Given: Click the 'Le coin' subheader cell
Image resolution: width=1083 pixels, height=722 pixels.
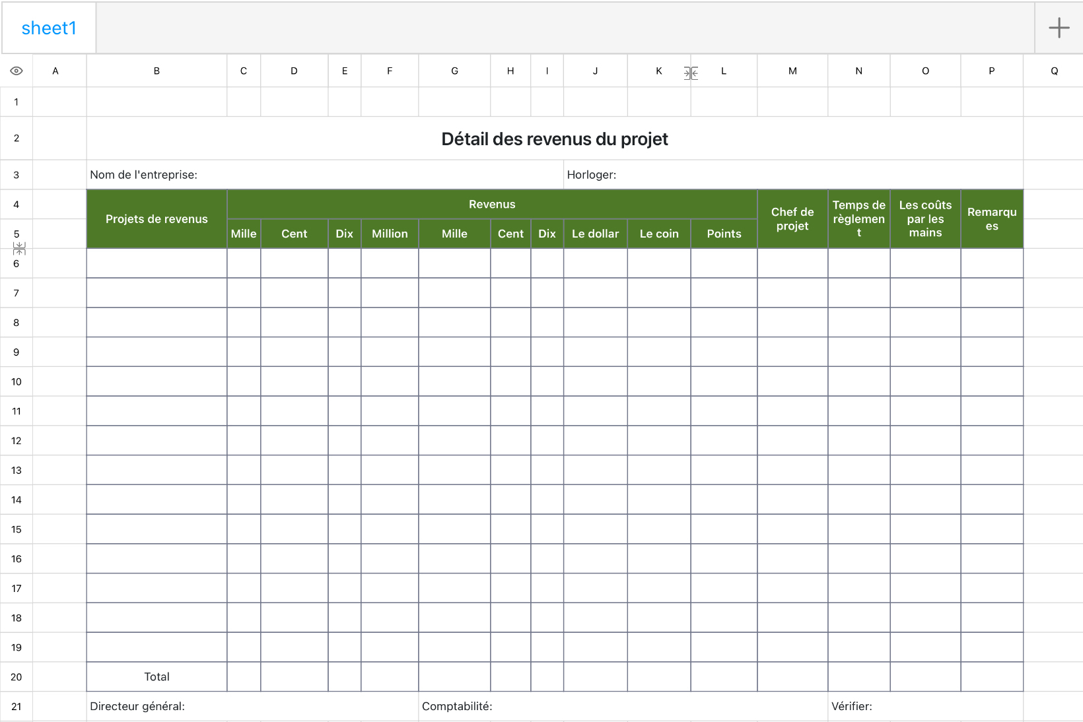Looking at the screenshot, I should pyautogui.click(x=659, y=234).
